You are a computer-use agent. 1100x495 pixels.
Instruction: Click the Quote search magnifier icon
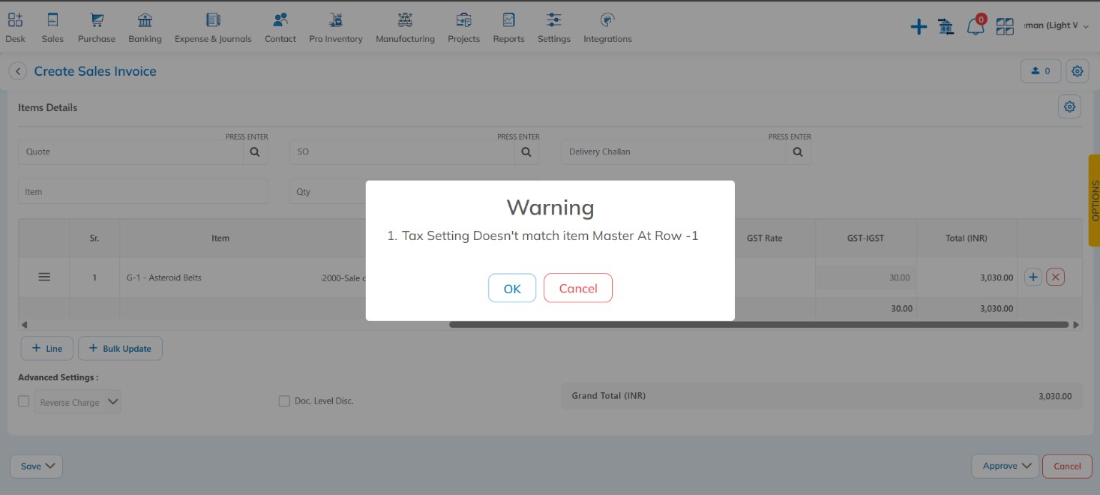255,151
